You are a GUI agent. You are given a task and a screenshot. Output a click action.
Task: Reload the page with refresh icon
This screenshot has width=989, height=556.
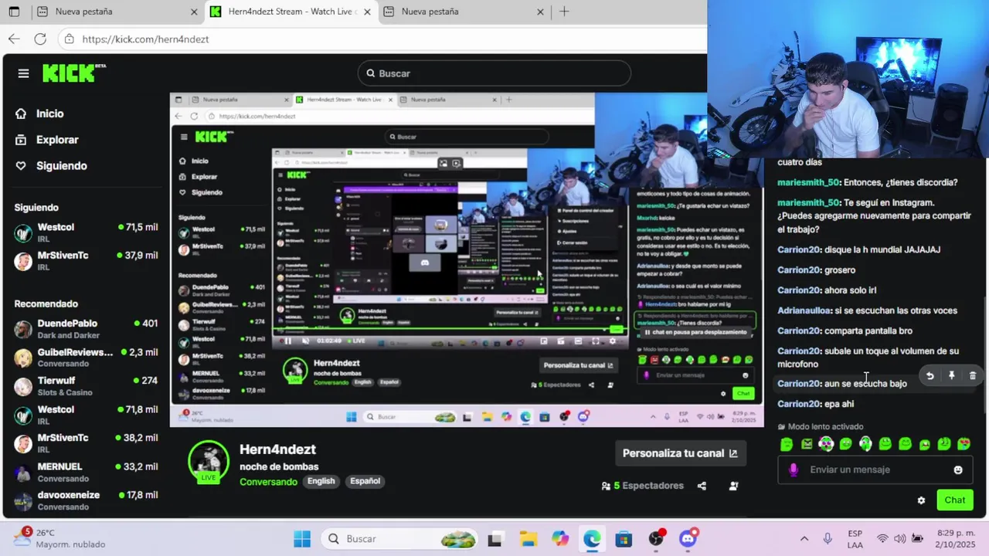40,39
